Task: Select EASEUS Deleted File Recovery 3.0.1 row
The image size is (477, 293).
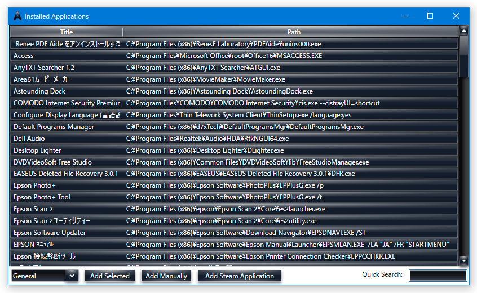Action: click(x=234, y=174)
